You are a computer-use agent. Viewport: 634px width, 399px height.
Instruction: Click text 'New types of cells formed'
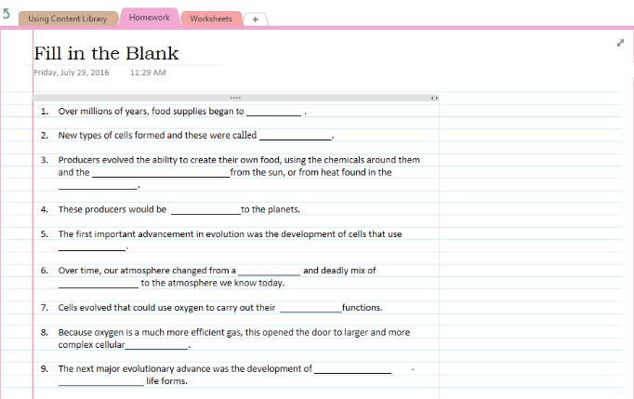[112, 135]
